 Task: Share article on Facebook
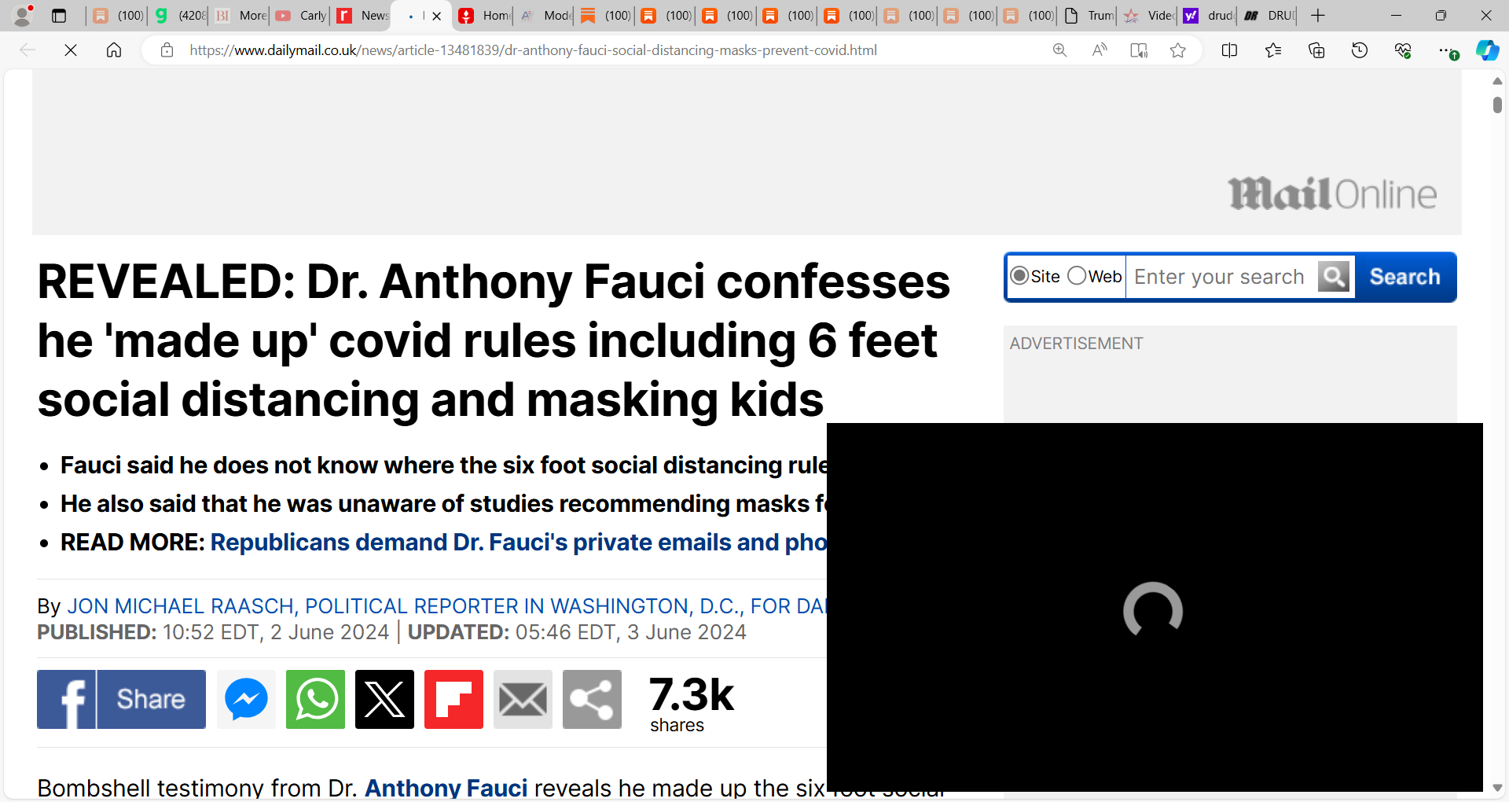(x=121, y=699)
